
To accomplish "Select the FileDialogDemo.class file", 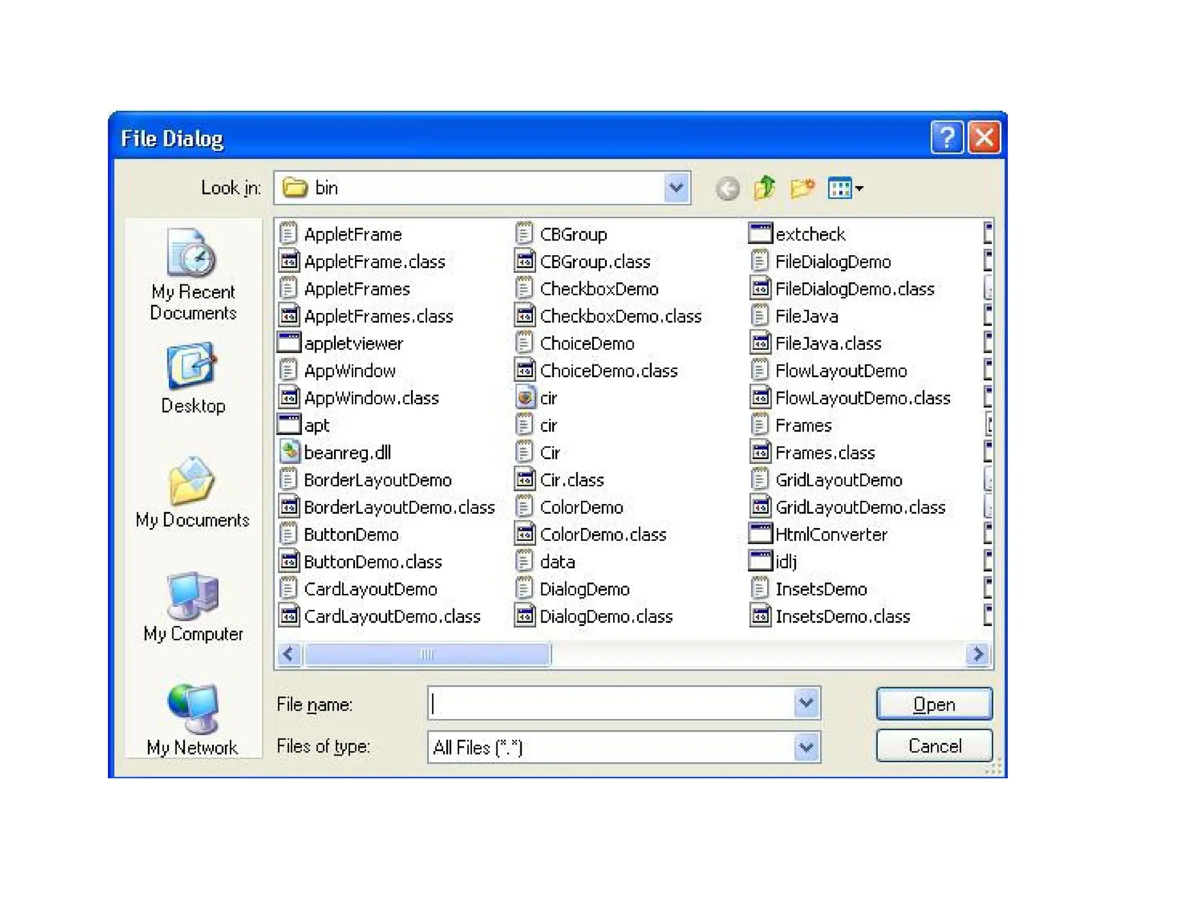I will pyautogui.click(x=854, y=289).
